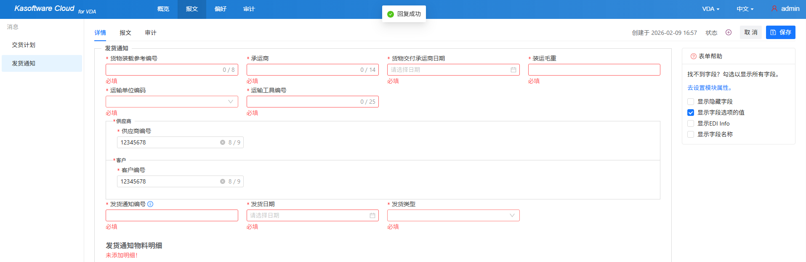Clear the 供应商编号 field with X icon

(x=223, y=142)
